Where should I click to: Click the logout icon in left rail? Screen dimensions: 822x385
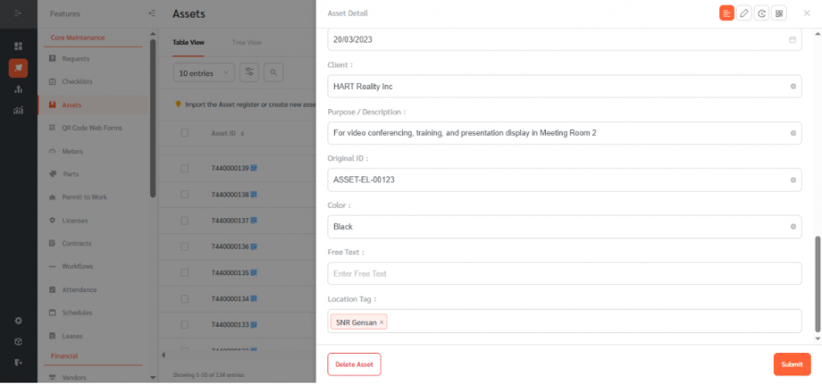[x=18, y=363]
